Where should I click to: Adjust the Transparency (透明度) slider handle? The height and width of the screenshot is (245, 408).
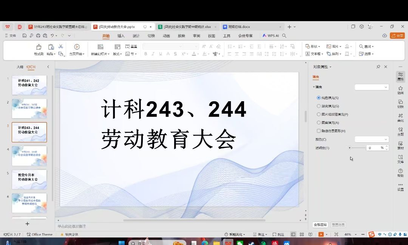tap(350, 148)
